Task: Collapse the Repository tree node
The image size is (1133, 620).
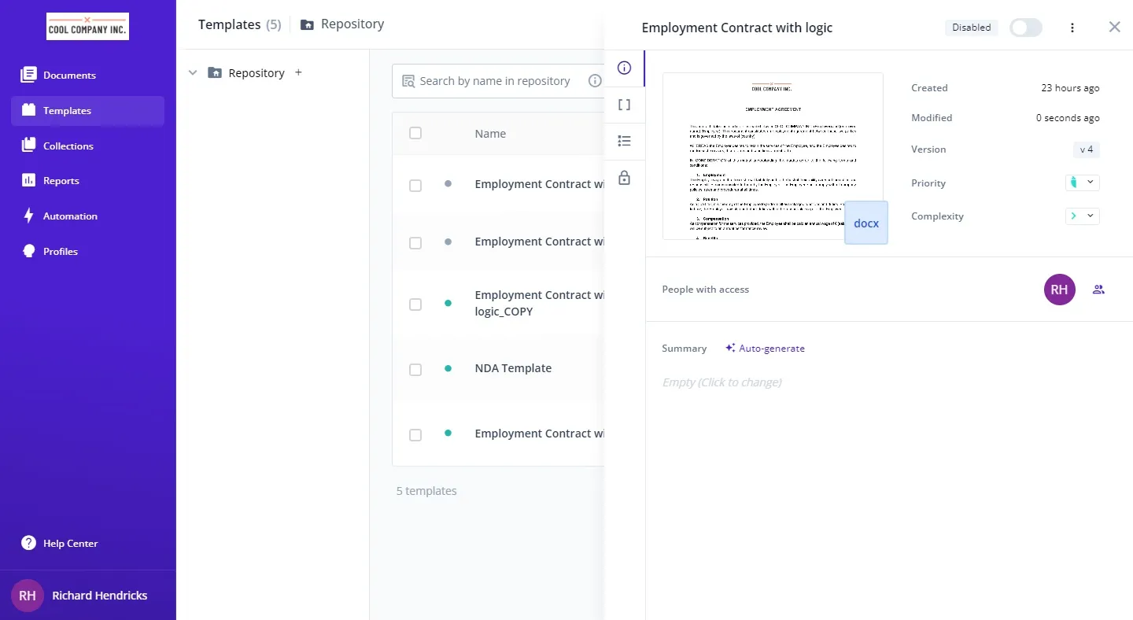Action: pos(192,72)
